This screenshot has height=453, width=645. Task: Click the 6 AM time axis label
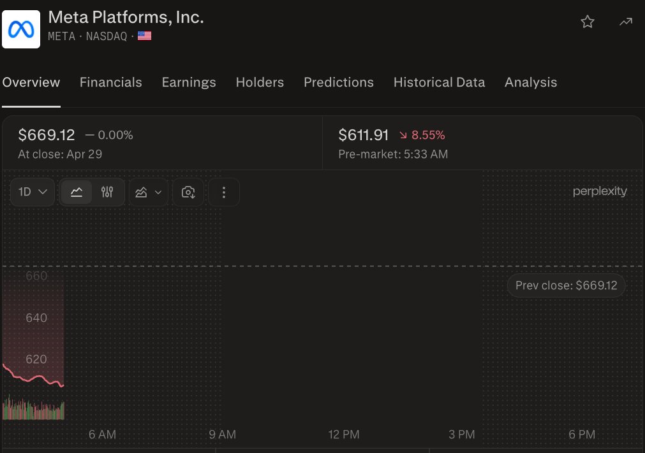[103, 434]
